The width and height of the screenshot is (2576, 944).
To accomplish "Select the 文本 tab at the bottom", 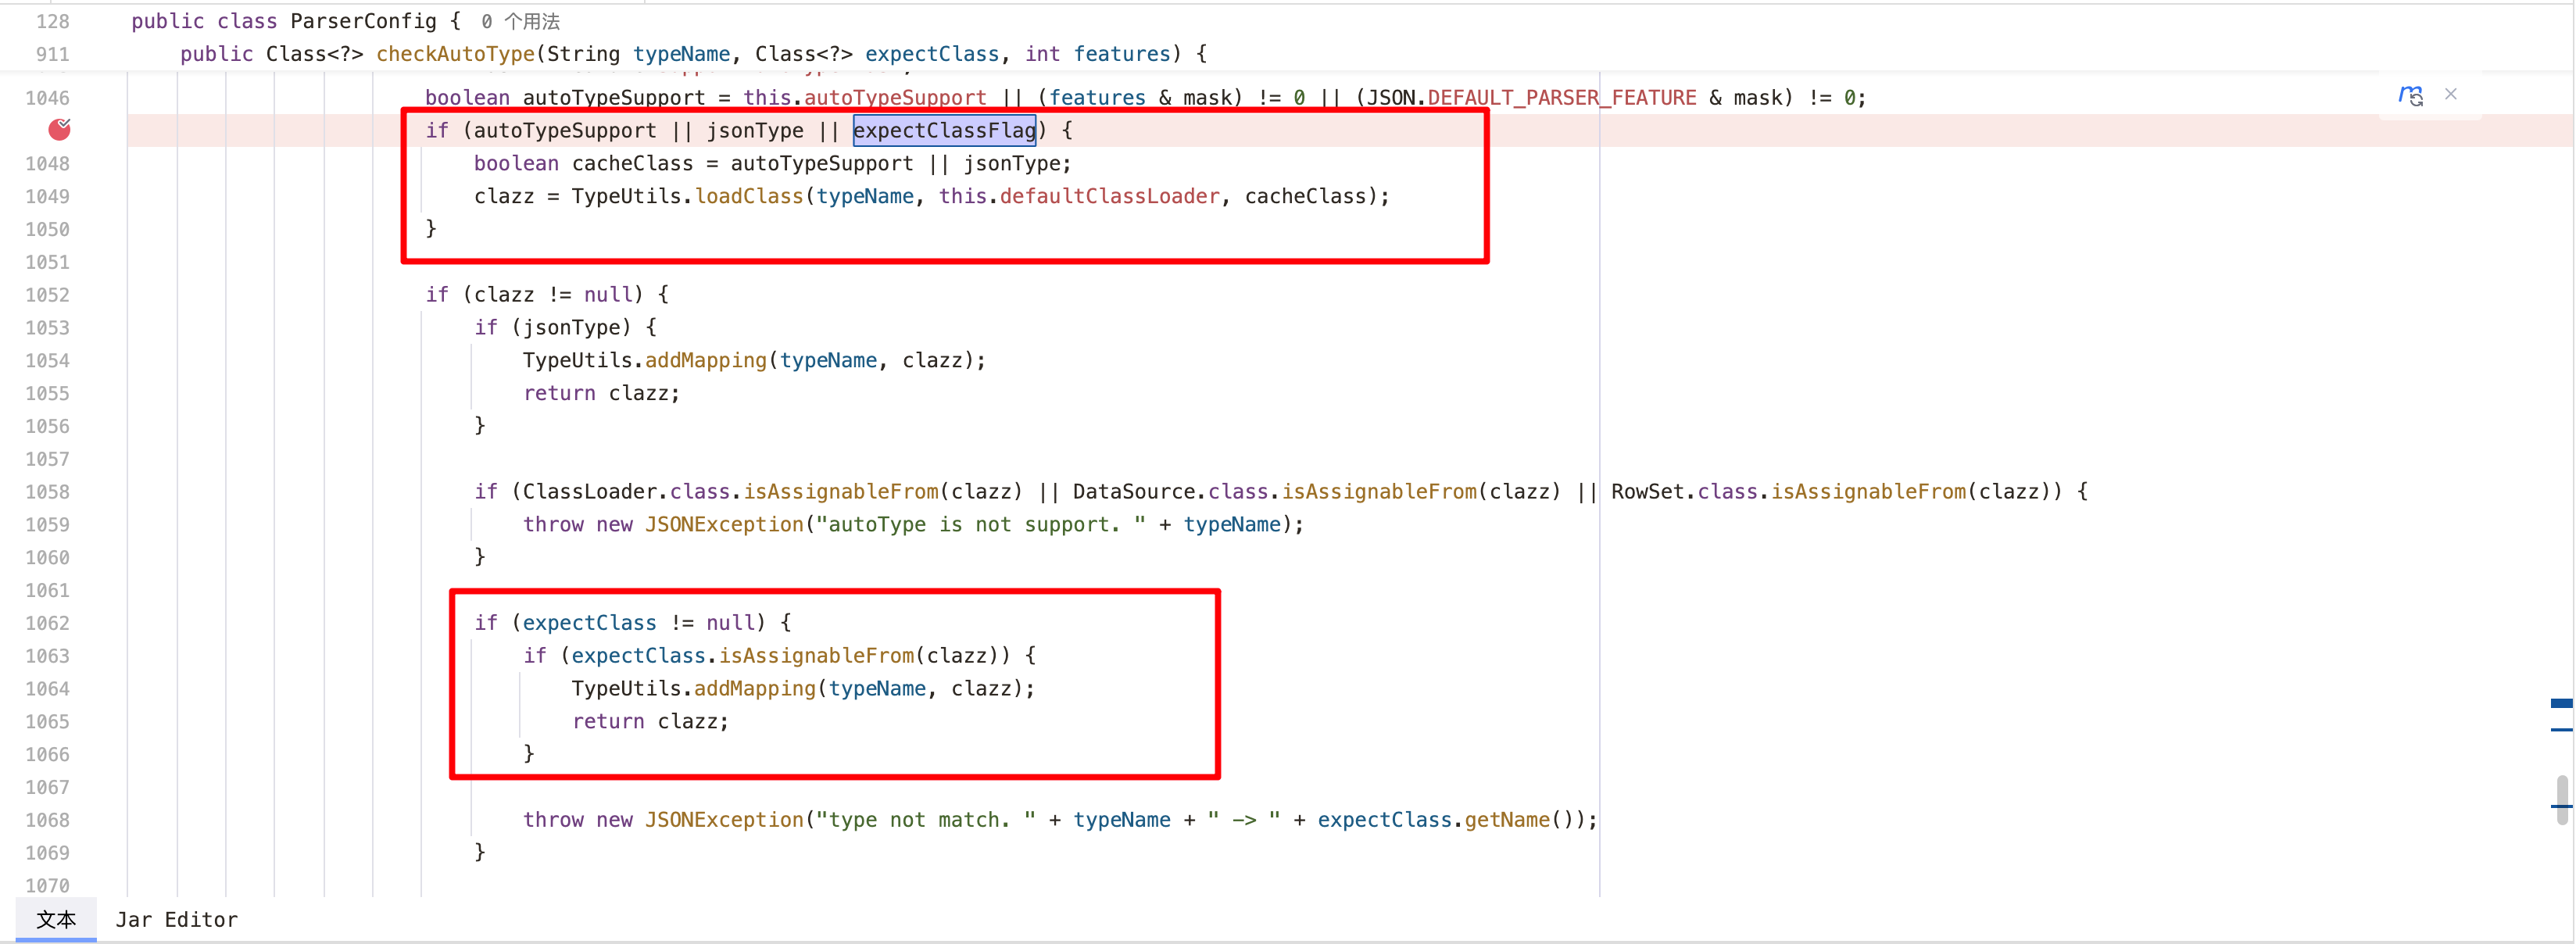I will 56,919.
